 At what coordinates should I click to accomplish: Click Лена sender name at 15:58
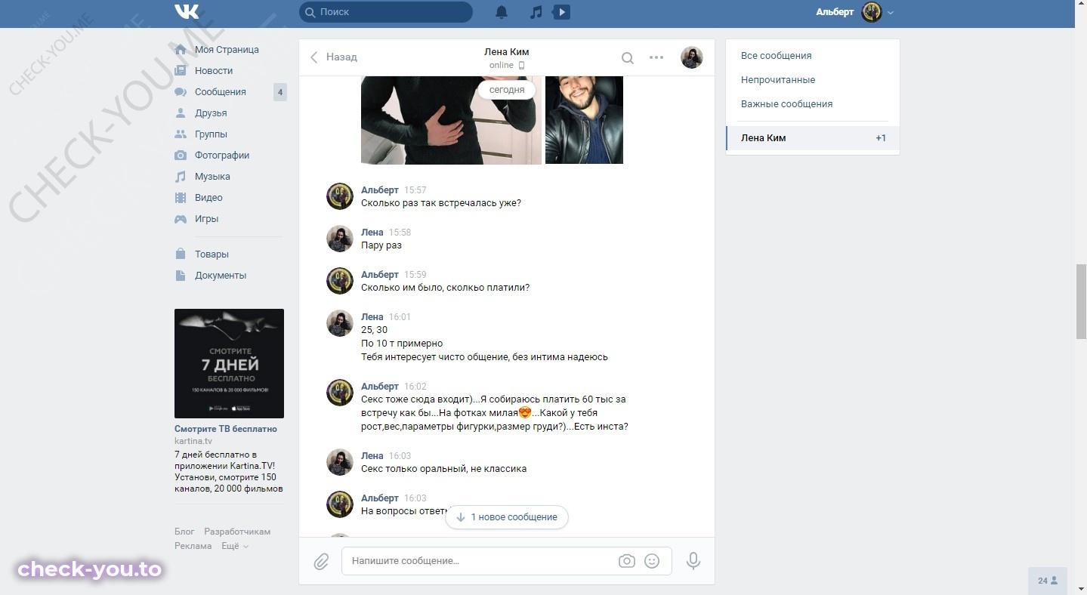point(372,233)
